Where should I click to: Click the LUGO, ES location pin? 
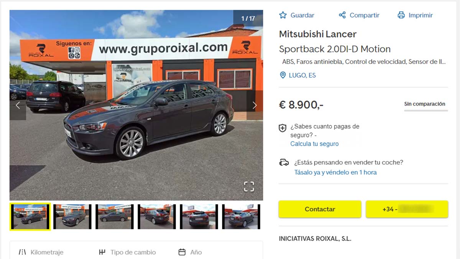coord(283,75)
